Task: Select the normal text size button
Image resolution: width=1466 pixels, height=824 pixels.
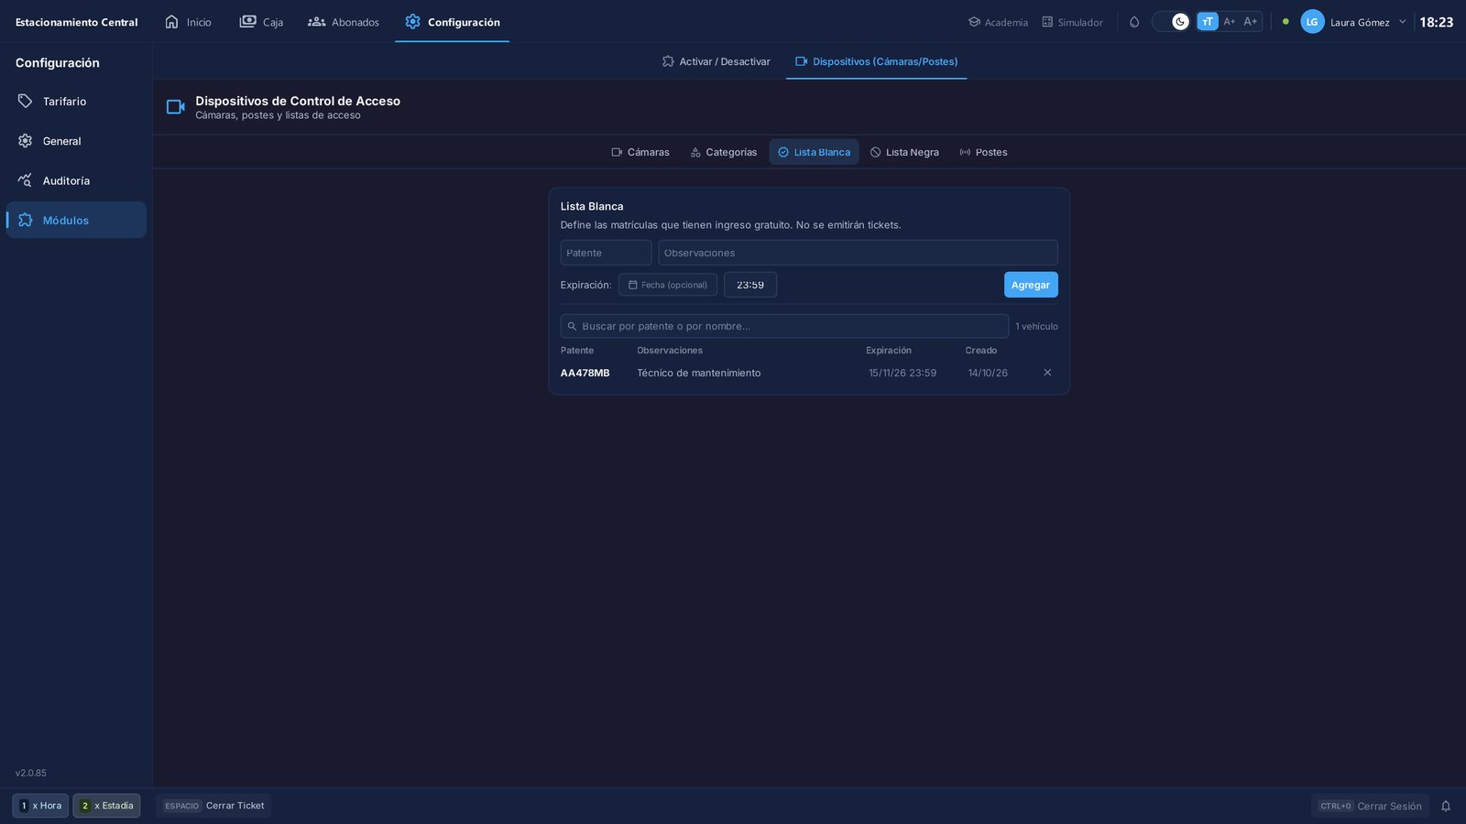Action: click(x=1208, y=22)
